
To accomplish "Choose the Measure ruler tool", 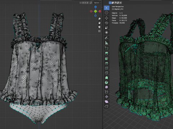I will (x=106, y=43).
